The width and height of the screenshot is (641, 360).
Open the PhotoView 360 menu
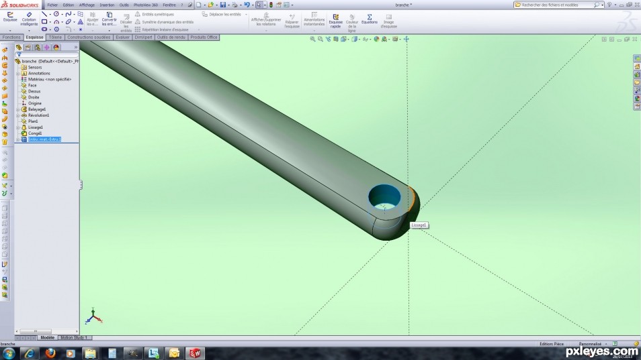[146, 5]
